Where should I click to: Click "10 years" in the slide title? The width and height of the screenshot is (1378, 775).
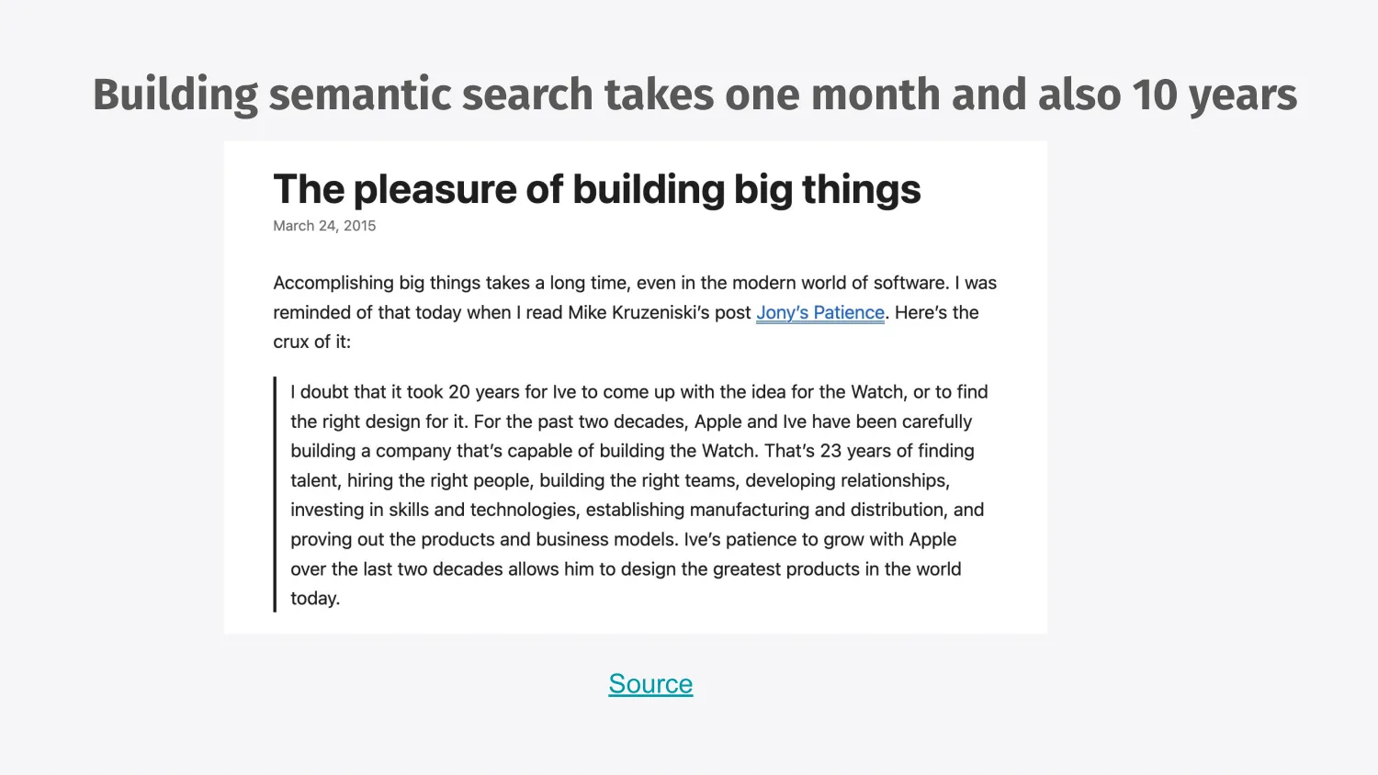[1214, 95]
